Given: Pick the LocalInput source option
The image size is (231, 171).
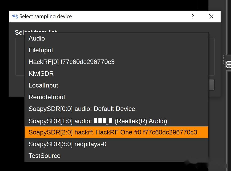Looking at the screenshot, I should 43,85.
